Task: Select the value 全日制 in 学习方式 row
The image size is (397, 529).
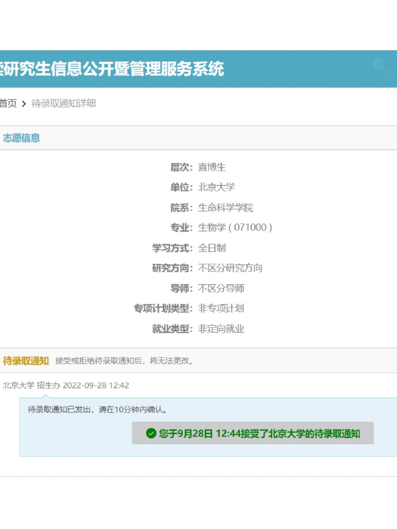Action: point(212,248)
